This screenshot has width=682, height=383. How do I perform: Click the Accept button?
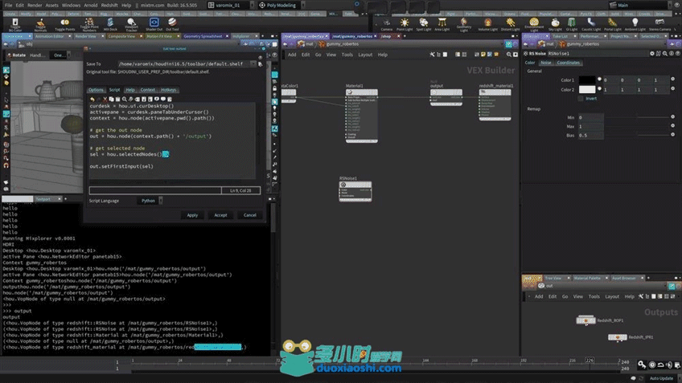pos(220,215)
